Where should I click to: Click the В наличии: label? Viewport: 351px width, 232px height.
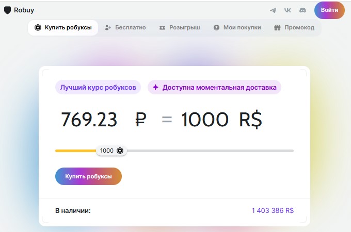point(73,210)
